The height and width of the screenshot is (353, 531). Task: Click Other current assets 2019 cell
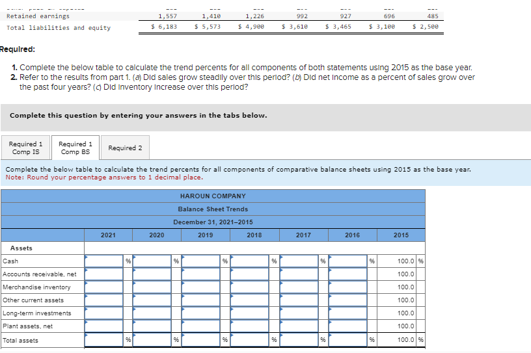tap(201, 300)
